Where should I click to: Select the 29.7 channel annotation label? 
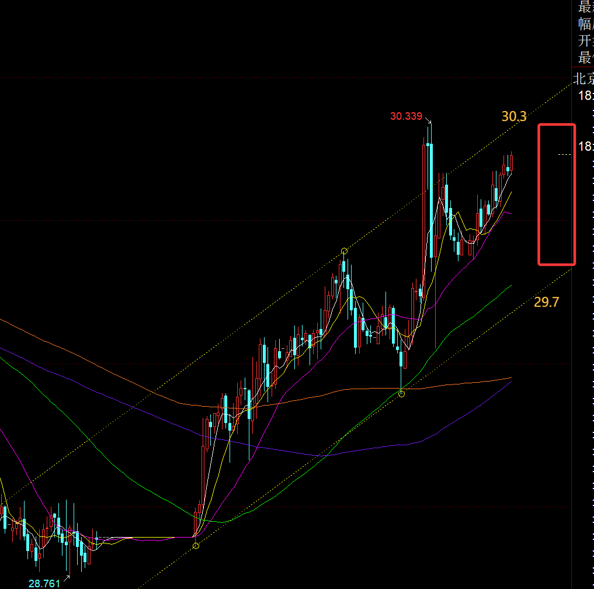pyautogui.click(x=546, y=302)
